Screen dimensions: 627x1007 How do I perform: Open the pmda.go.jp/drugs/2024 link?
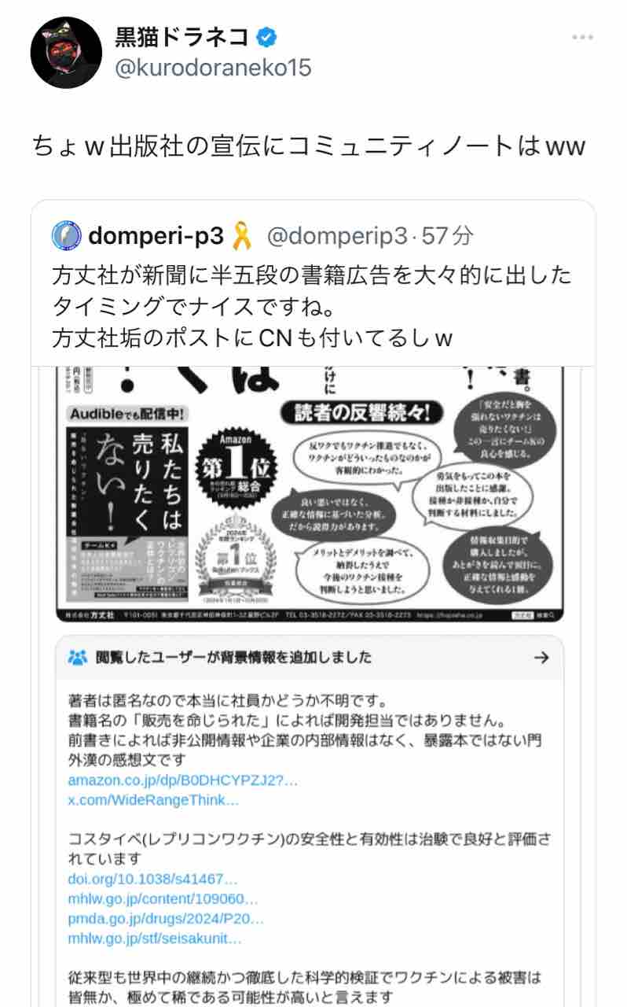(x=166, y=918)
